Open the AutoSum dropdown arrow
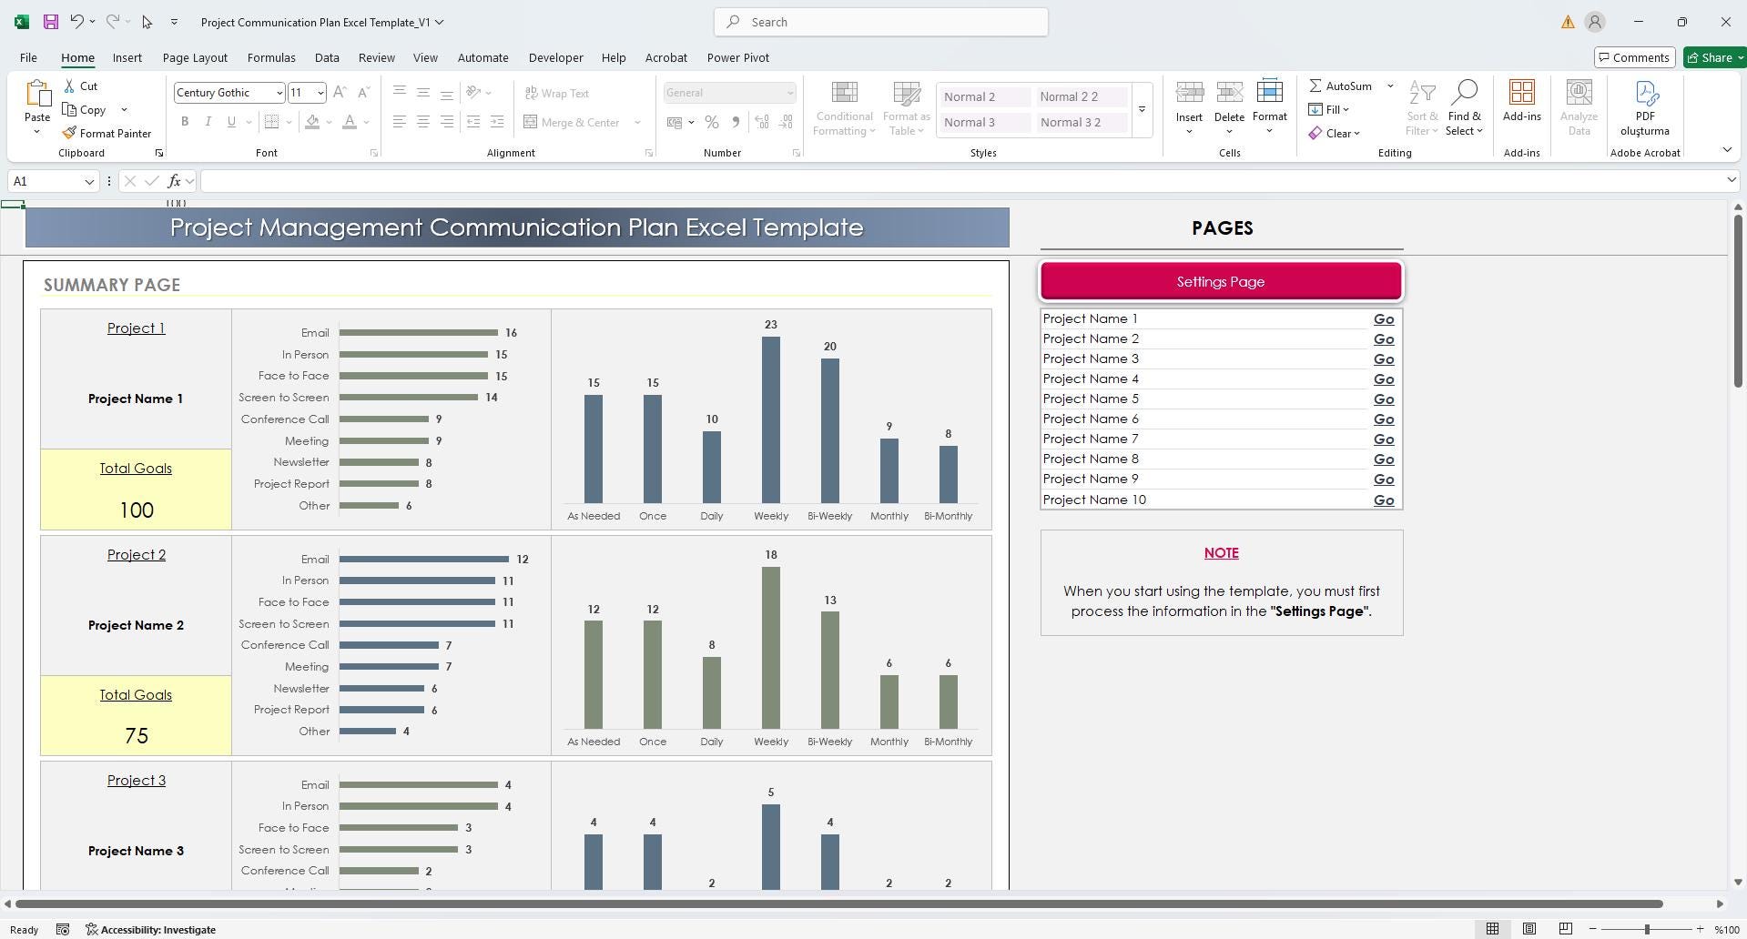The height and width of the screenshot is (939, 1747). point(1390,86)
